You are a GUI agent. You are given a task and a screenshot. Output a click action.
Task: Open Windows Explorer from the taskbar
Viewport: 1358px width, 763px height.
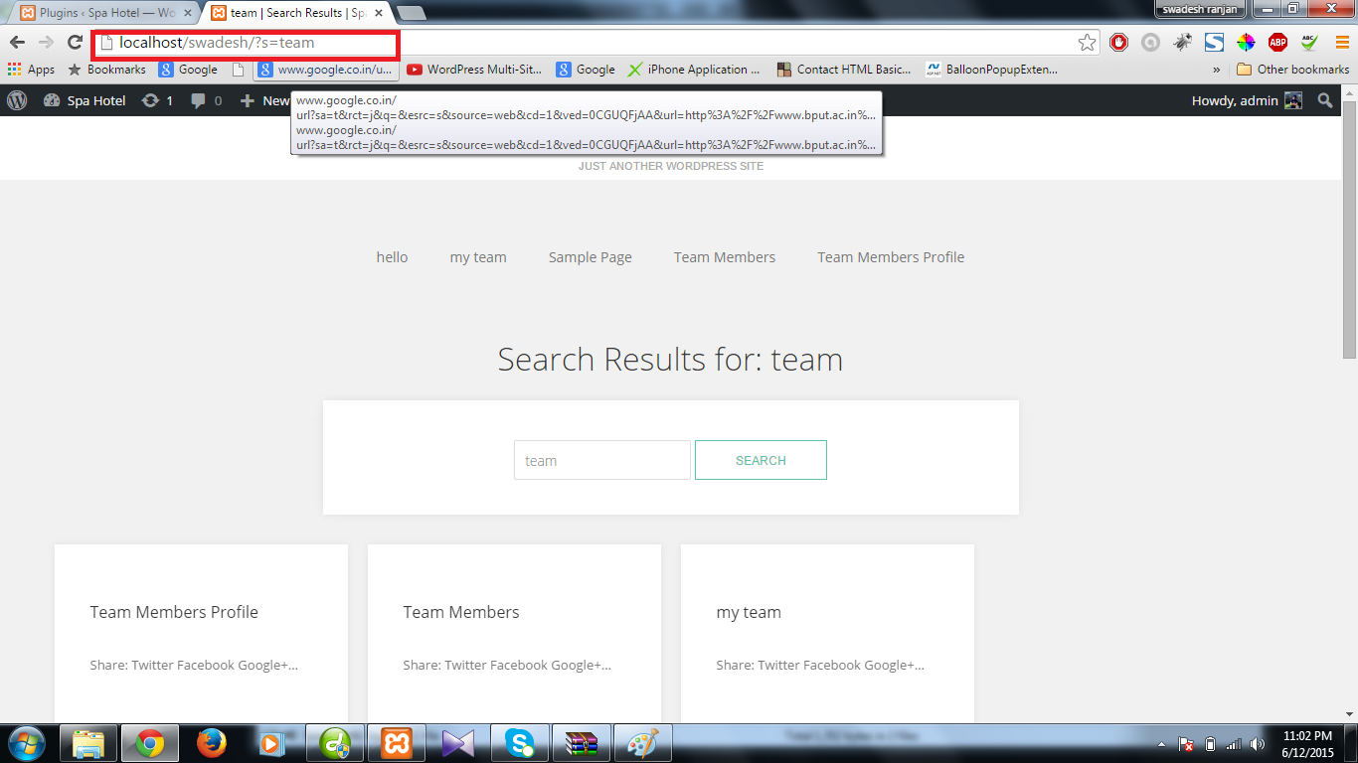[x=88, y=743]
